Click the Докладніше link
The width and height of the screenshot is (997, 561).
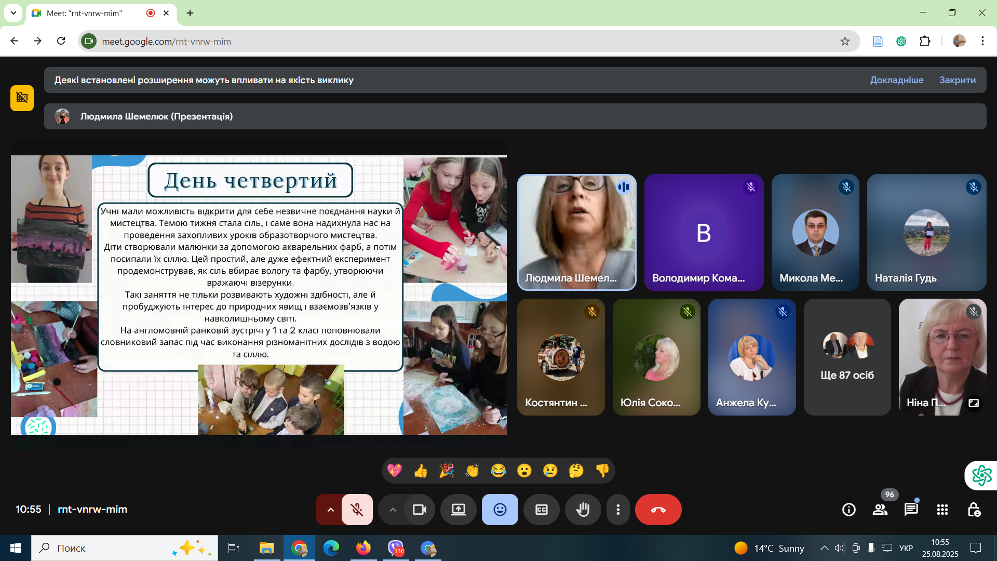[897, 80]
